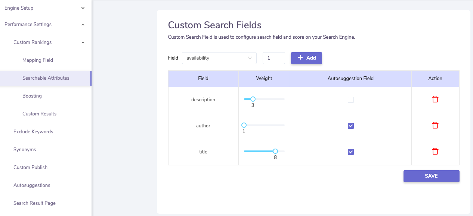Navigate to Exclude Keywords
This screenshot has height=216, width=473.
[x=33, y=132]
